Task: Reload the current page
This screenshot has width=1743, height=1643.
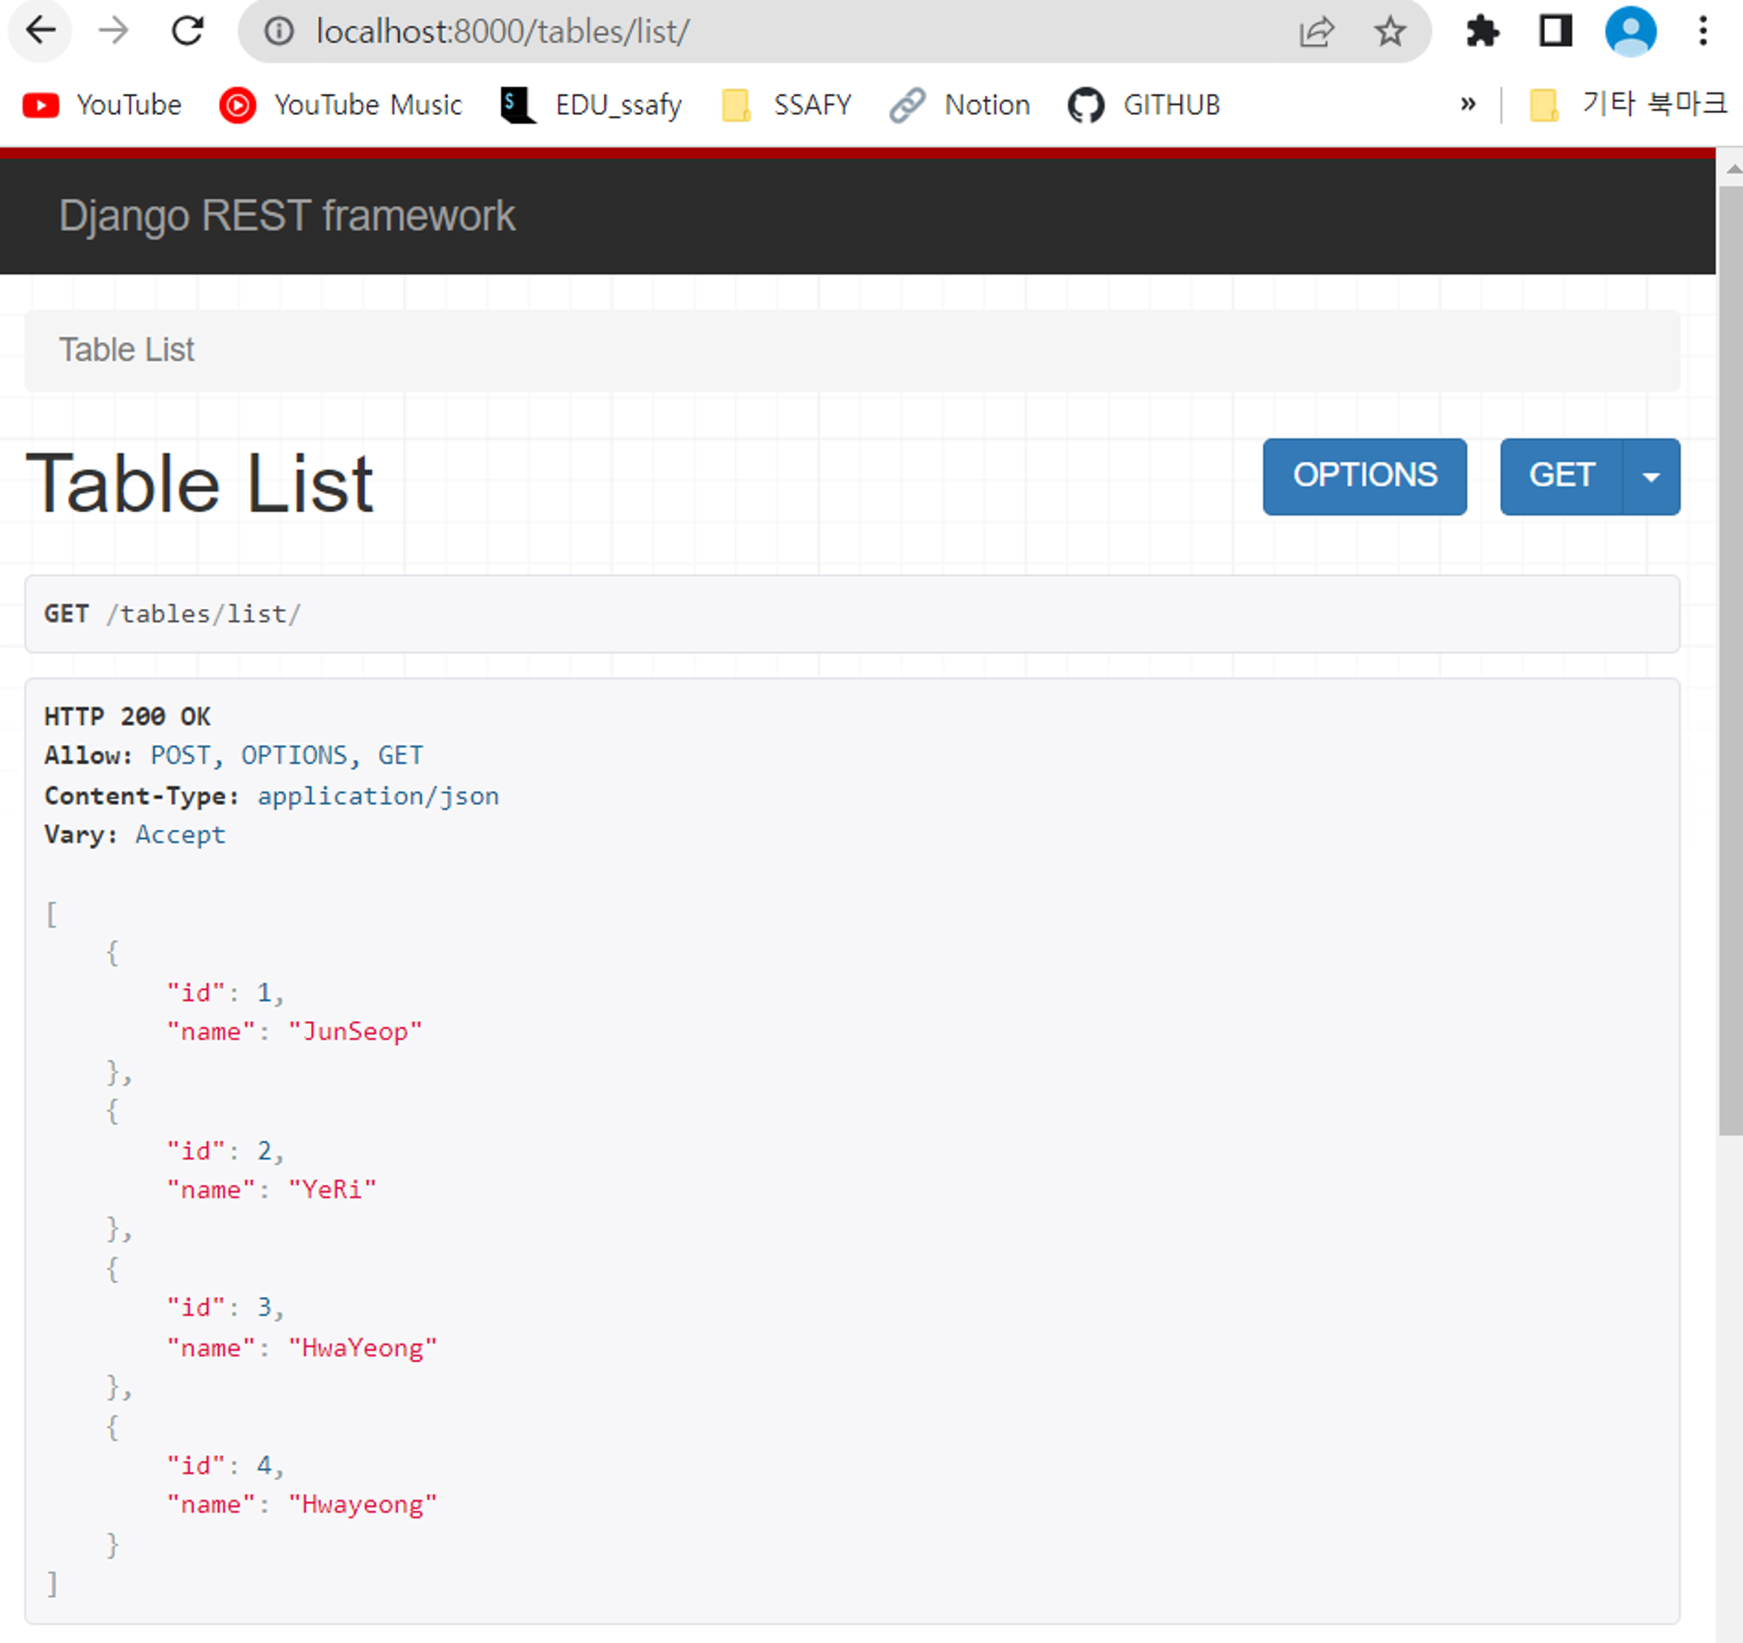Action: [187, 31]
